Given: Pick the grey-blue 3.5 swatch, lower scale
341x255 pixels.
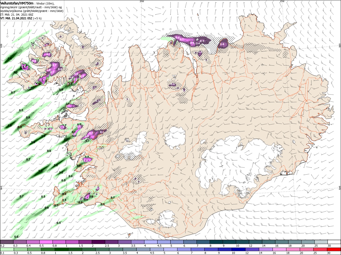Looking at the screenshot, I should click(x=129, y=249).
